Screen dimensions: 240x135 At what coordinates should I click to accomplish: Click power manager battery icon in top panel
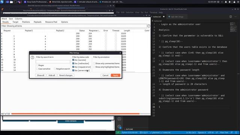229,2
